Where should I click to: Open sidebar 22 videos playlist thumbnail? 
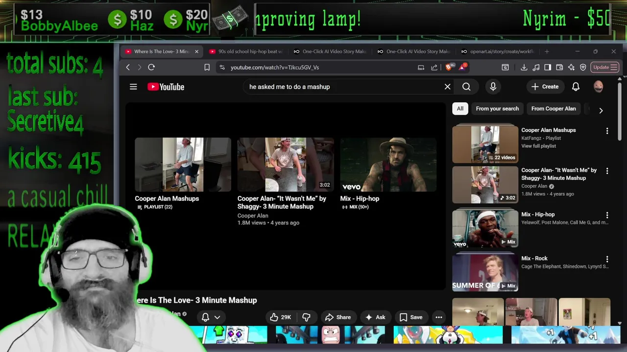(x=485, y=144)
